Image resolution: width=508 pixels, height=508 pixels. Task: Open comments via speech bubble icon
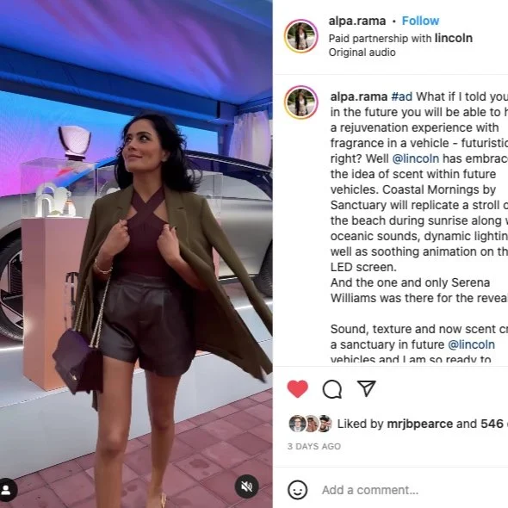click(332, 389)
